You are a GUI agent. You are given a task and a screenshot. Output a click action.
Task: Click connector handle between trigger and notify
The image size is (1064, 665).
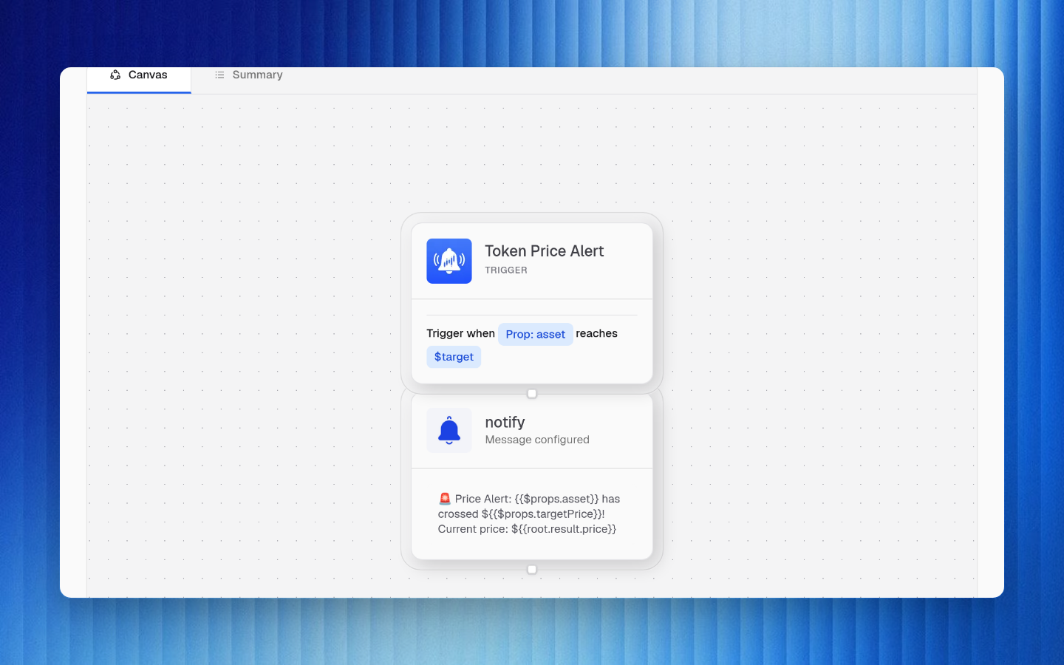pyautogui.click(x=532, y=394)
